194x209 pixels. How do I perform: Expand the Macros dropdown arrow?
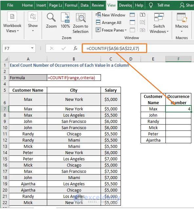coord(182,32)
